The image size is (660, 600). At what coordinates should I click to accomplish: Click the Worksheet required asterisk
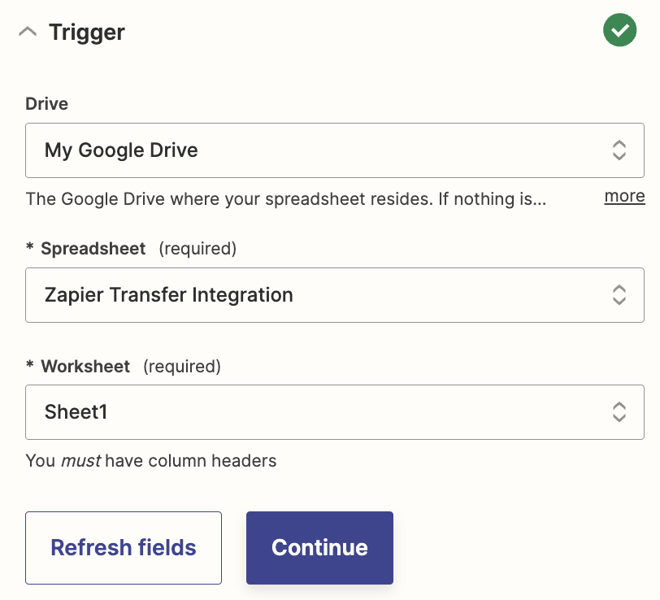point(30,366)
